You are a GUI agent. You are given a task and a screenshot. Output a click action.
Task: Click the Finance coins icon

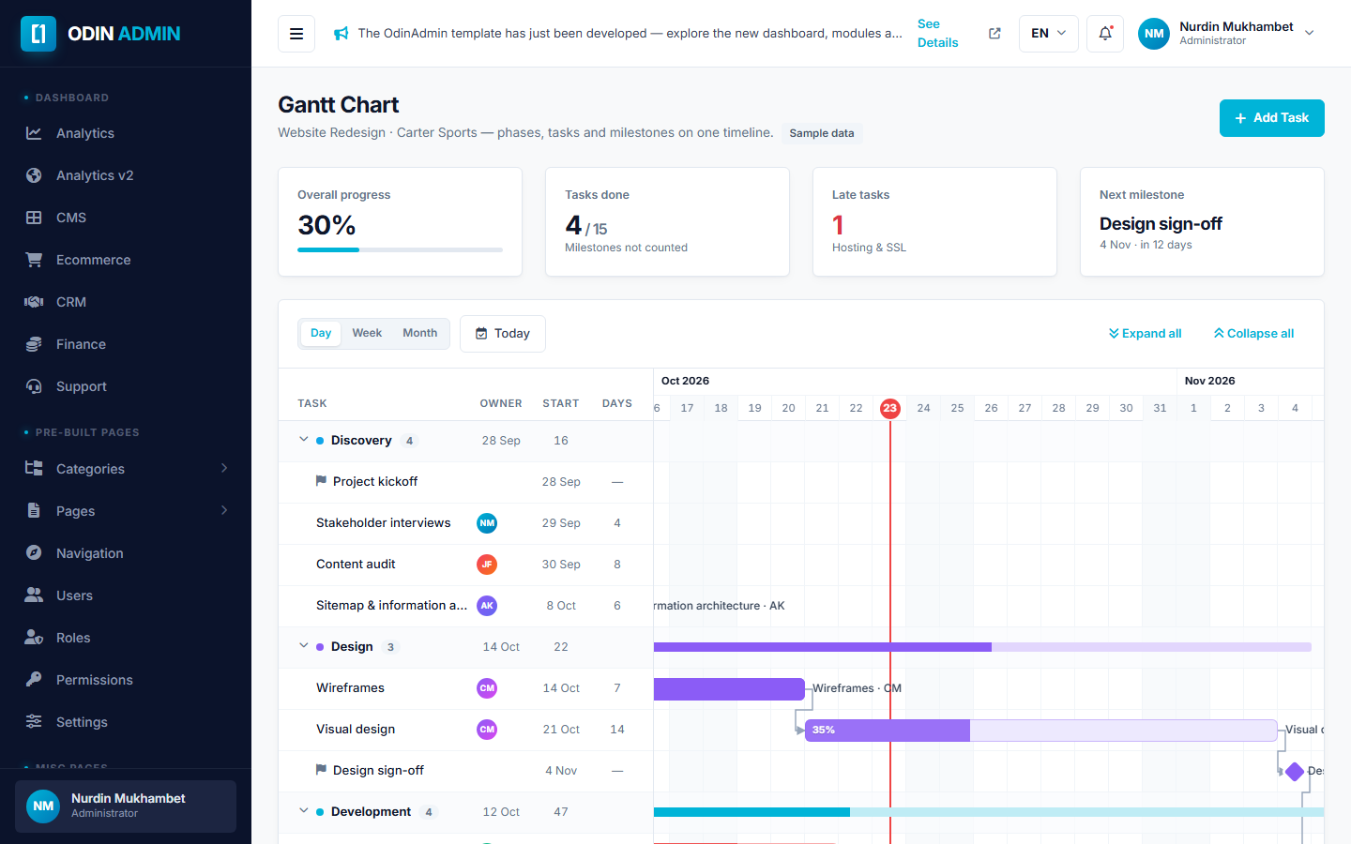(x=34, y=344)
